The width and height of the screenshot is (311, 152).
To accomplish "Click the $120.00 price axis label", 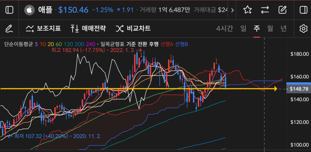I will click(299, 122).
